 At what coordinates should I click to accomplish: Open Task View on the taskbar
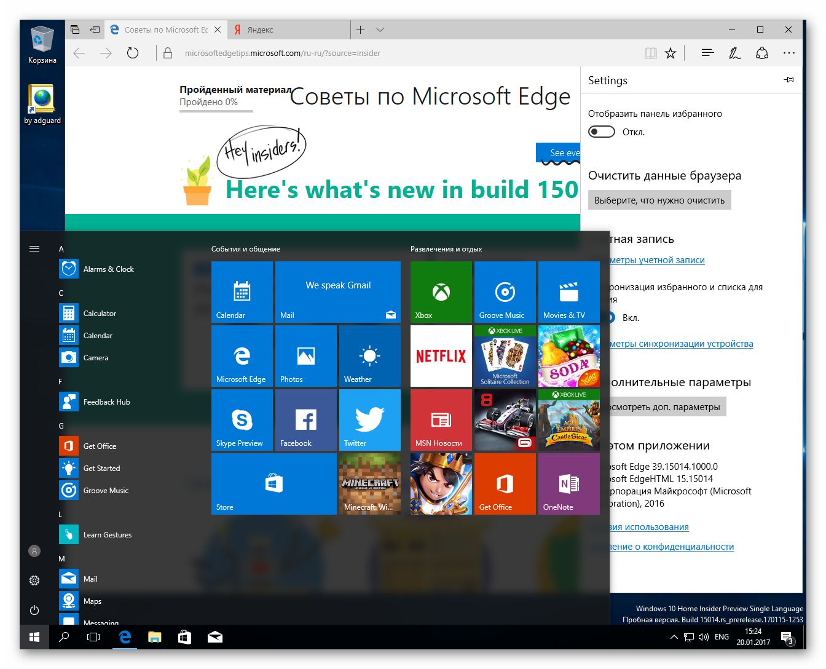click(x=93, y=637)
